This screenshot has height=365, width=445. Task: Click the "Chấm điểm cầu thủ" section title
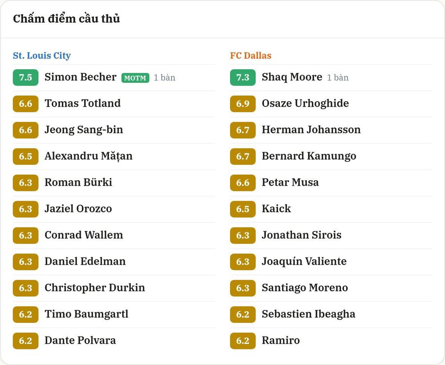point(66,19)
